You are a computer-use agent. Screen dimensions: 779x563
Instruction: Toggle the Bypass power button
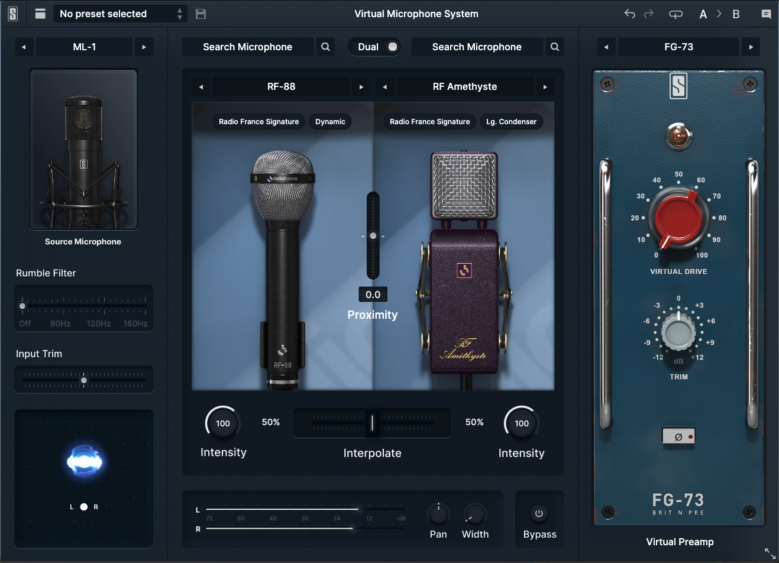click(x=539, y=514)
